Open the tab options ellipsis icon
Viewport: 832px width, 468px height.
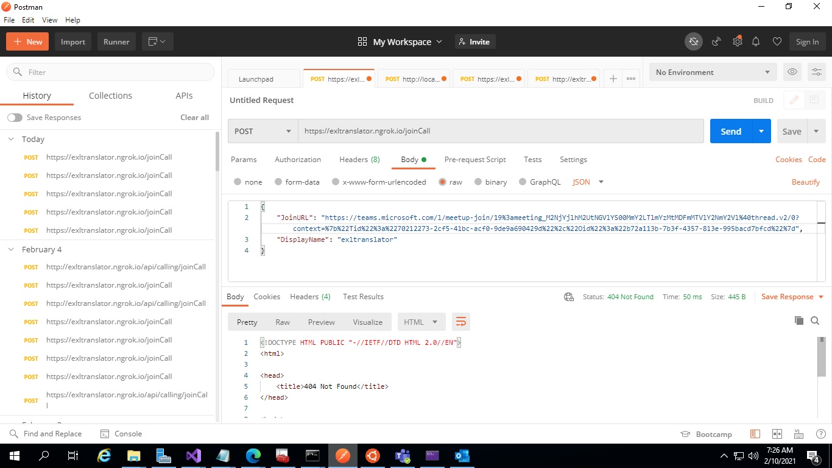[x=631, y=79]
